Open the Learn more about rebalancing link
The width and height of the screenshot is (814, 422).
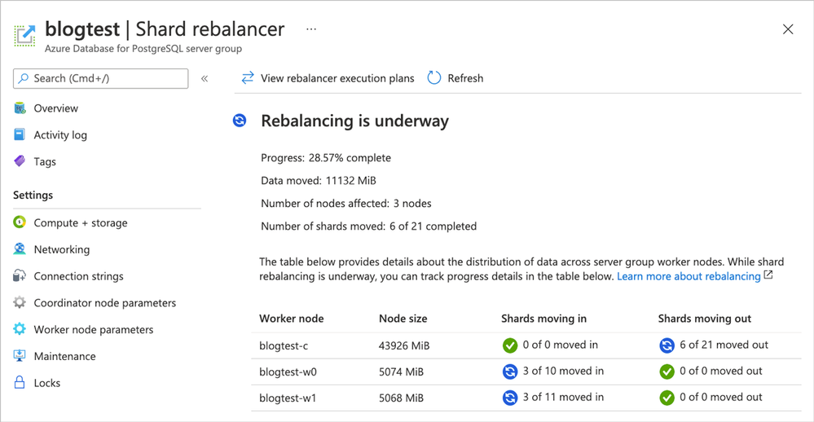pyautogui.click(x=689, y=276)
